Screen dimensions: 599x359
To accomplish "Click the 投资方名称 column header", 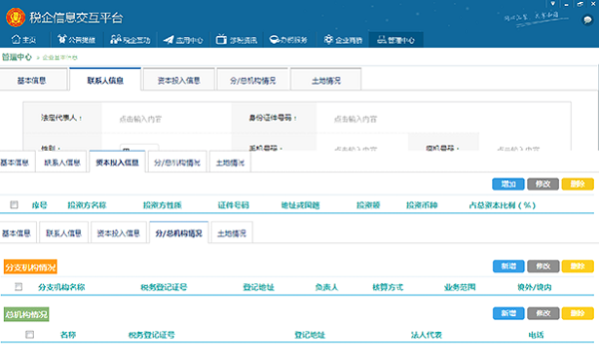I will (x=87, y=205).
